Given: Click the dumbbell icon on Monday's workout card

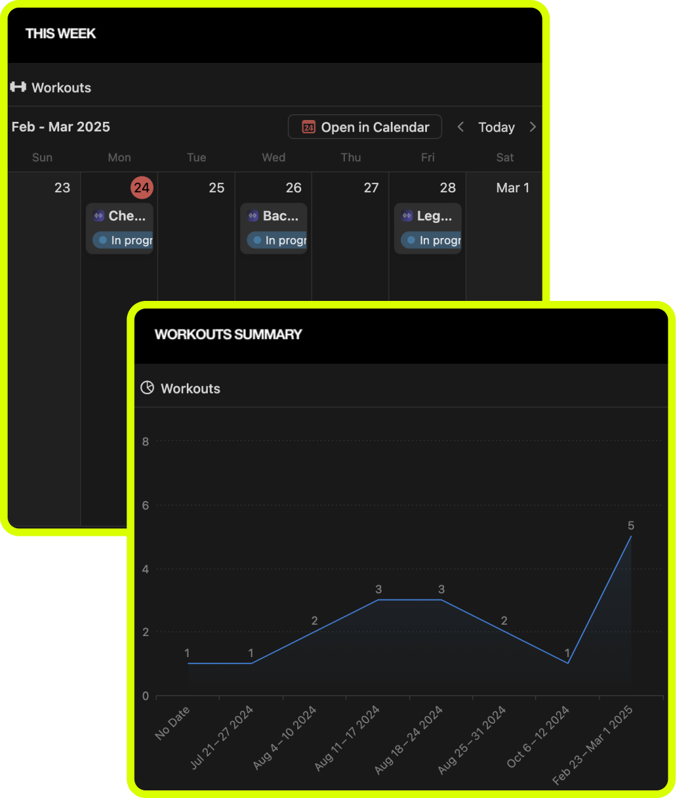Looking at the screenshot, I should (x=98, y=216).
